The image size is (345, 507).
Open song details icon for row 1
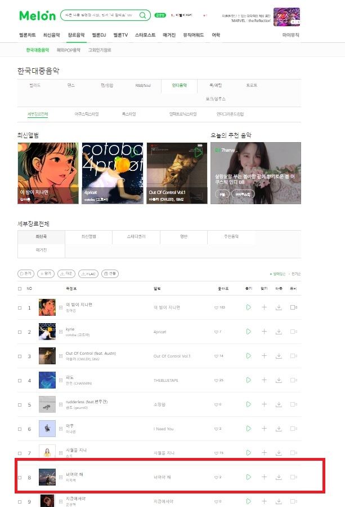tap(61, 307)
